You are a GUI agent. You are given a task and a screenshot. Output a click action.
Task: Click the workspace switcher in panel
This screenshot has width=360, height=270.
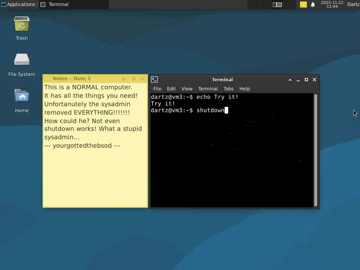277,5
